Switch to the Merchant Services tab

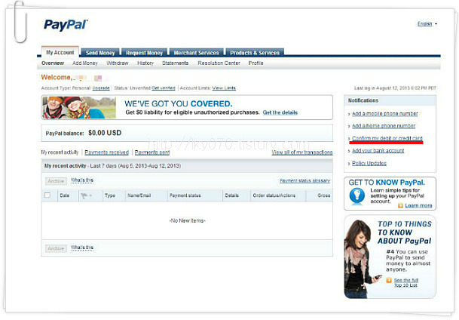197,53
